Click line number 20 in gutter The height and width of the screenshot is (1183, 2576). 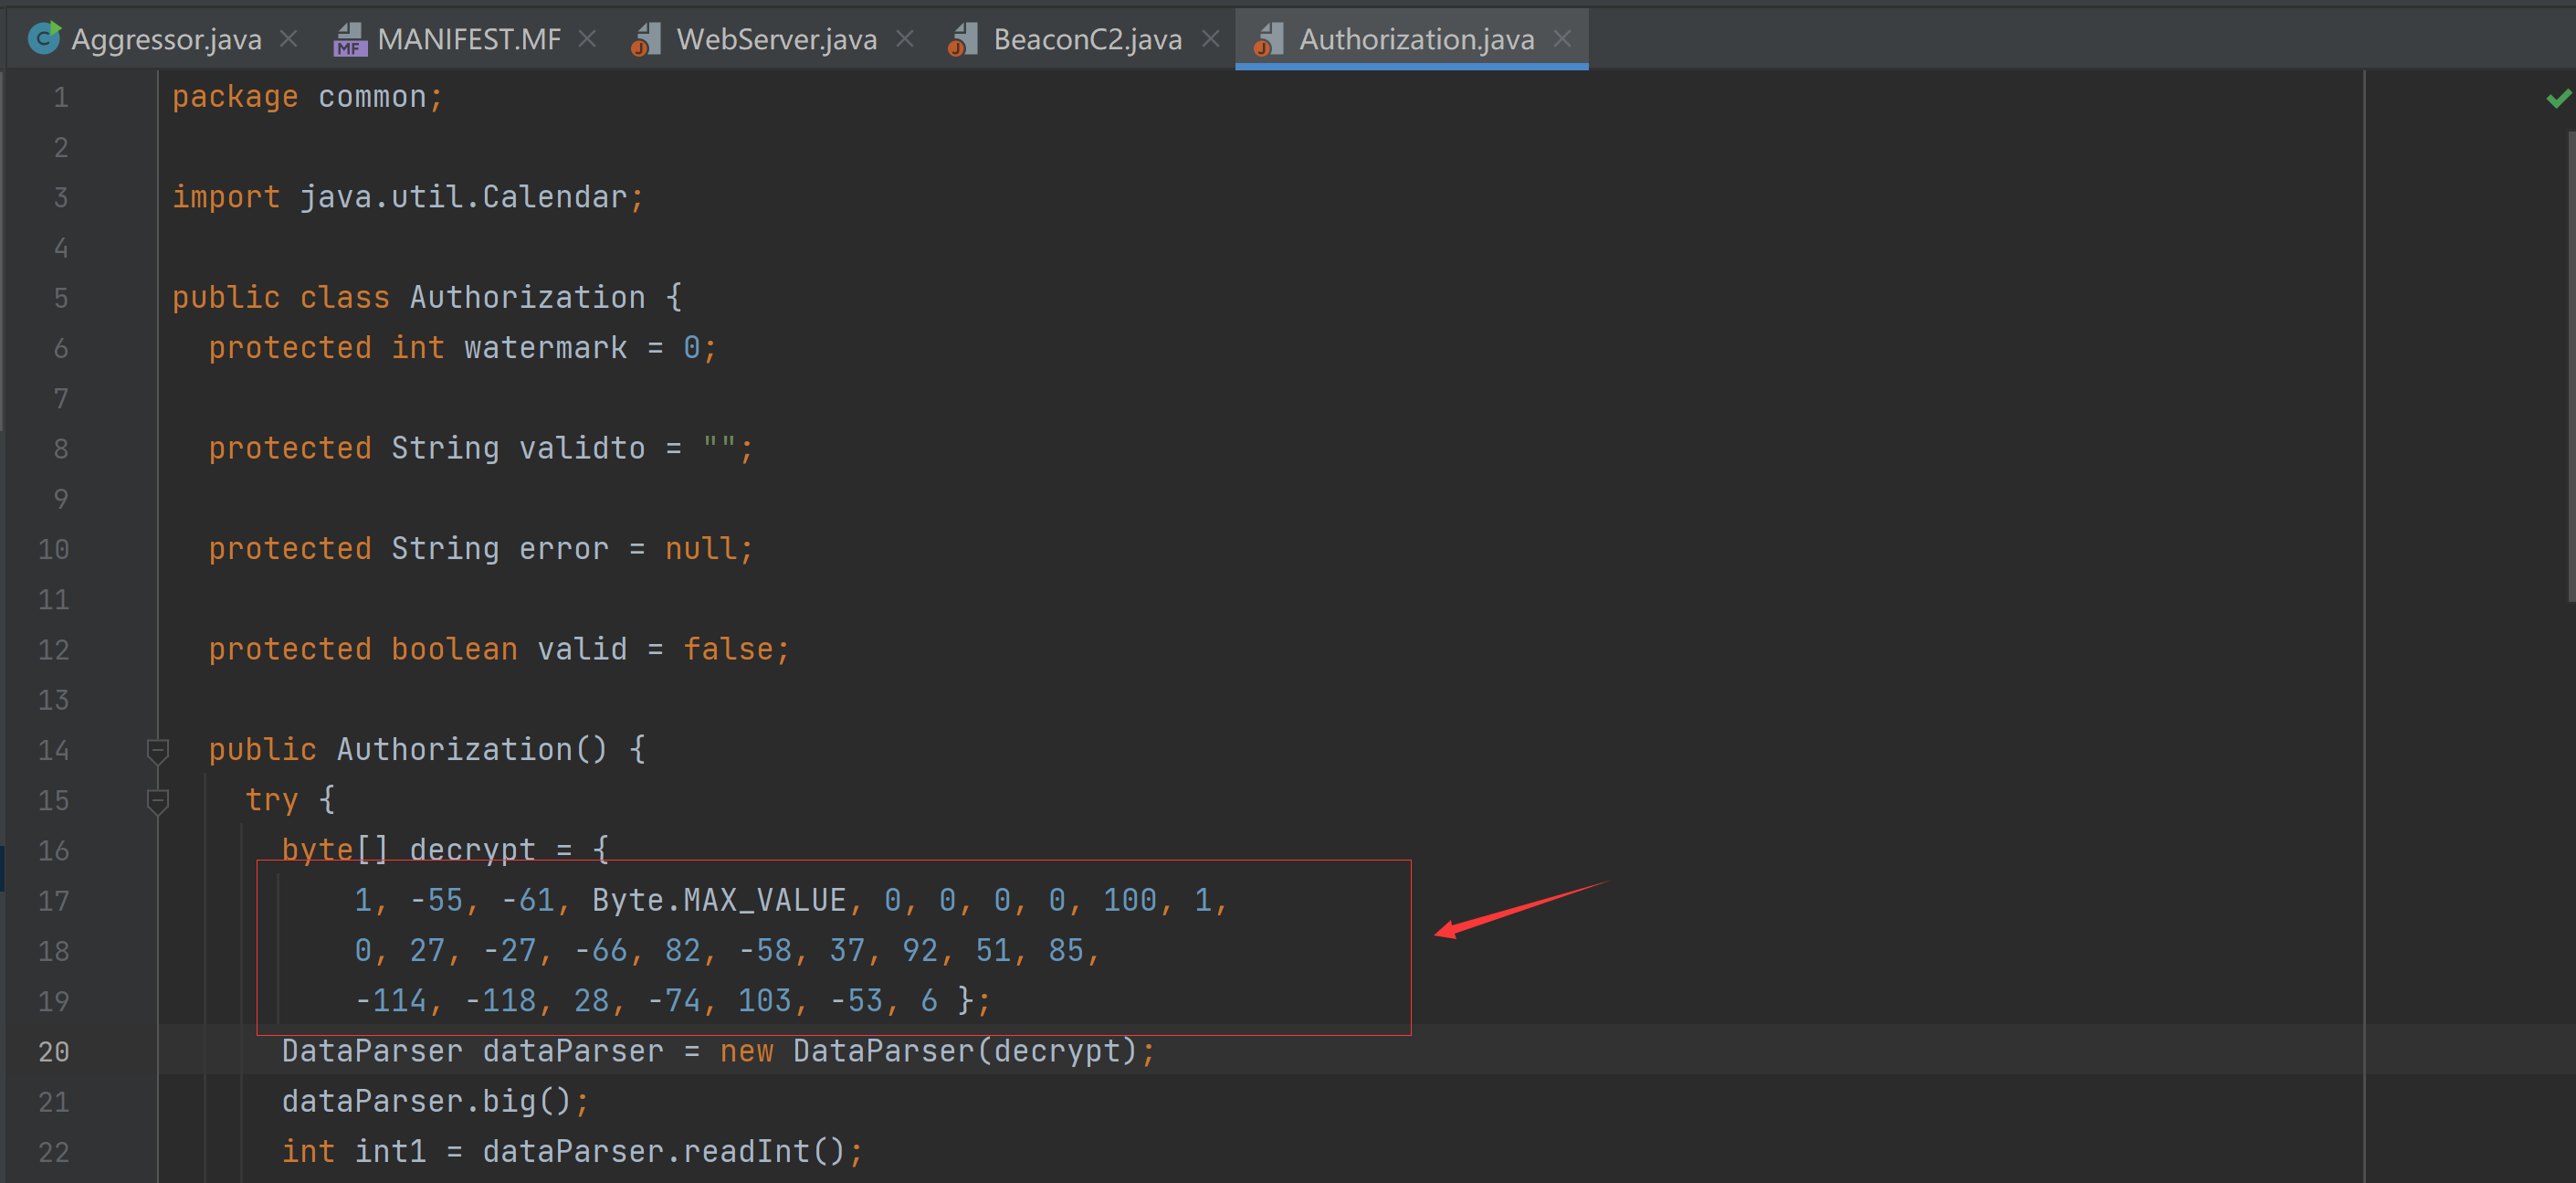tap(54, 1051)
